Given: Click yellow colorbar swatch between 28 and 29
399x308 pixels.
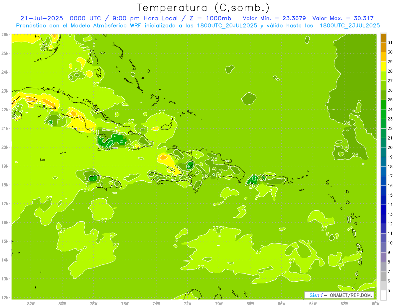Looking at the screenshot, I should pos(383,66).
